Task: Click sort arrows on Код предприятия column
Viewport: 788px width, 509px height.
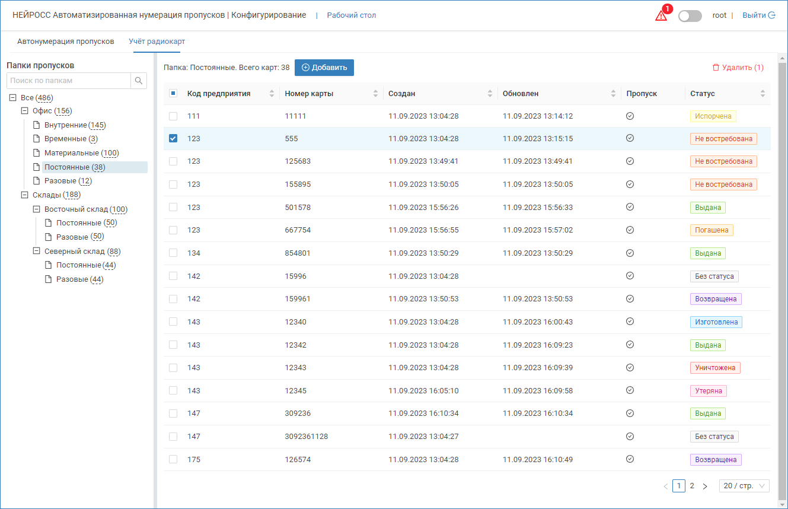Action: tap(272, 94)
